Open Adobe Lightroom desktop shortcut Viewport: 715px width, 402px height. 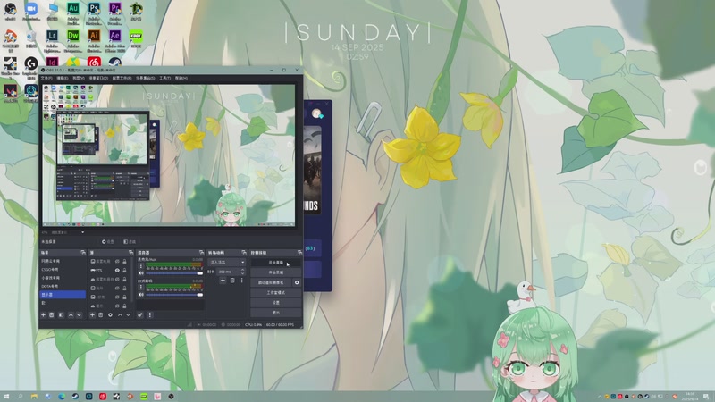tap(52, 40)
